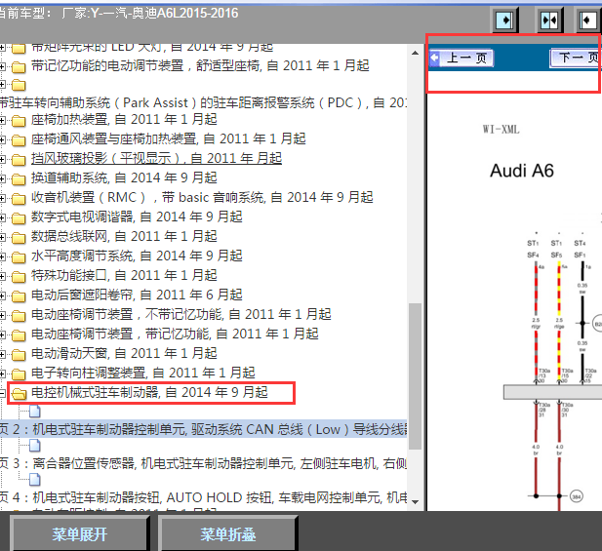Select 数据总线联网, 自 2011 年 1 月起
The width and height of the screenshot is (602, 551).
[124, 236]
